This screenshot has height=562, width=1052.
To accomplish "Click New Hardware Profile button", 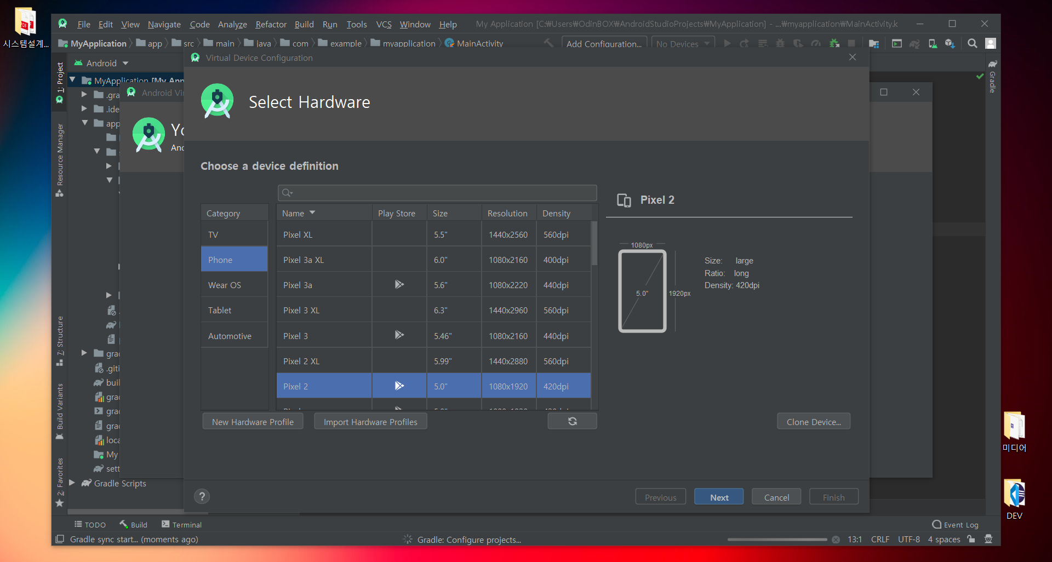I will pos(253,421).
